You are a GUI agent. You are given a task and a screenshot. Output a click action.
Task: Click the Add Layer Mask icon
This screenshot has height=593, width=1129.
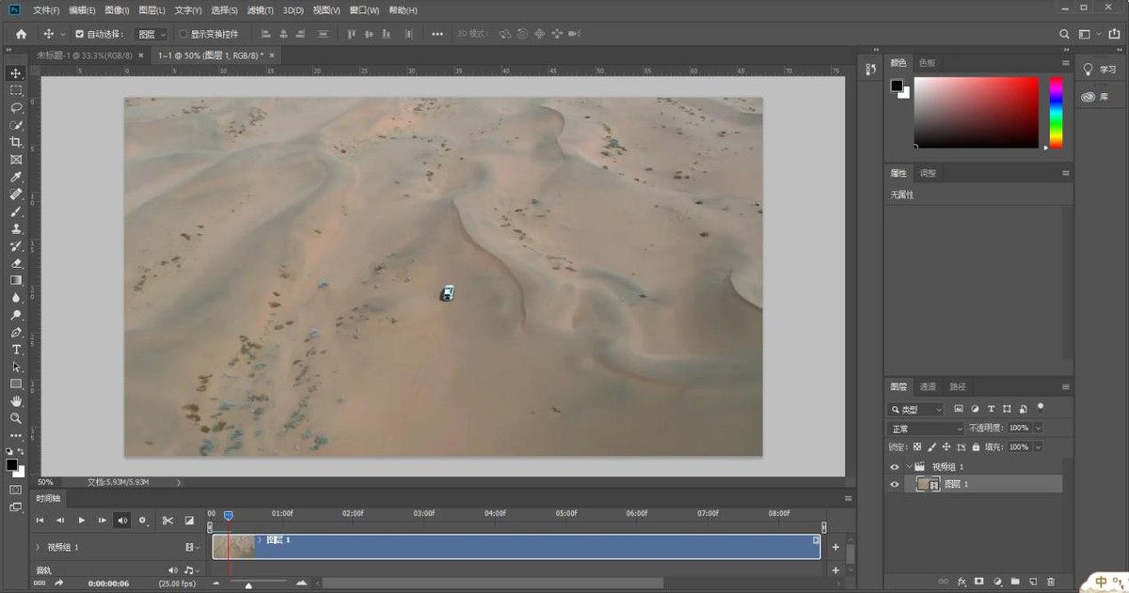point(978,582)
